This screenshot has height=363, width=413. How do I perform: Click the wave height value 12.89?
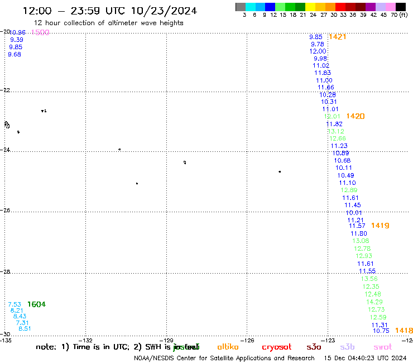tap(349, 190)
